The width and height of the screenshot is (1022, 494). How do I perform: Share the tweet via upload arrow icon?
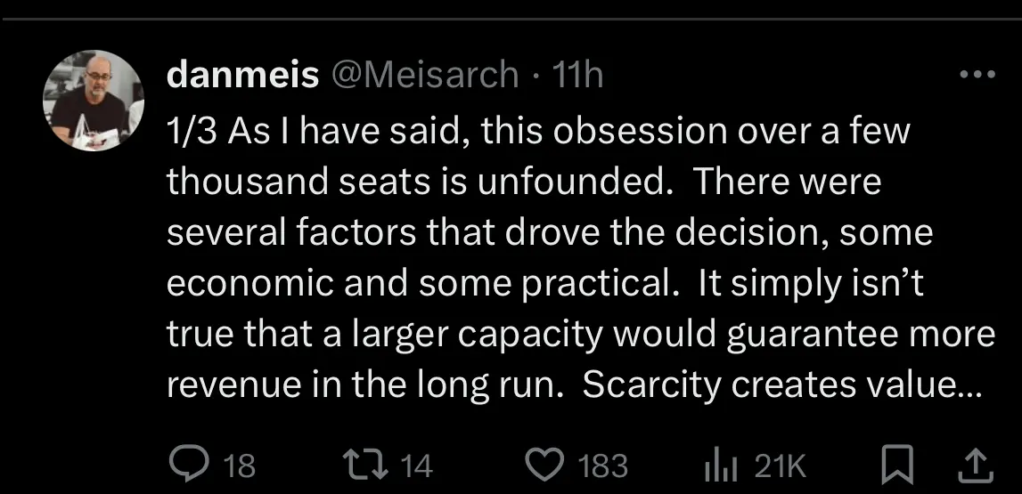pyautogui.click(x=976, y=464)
